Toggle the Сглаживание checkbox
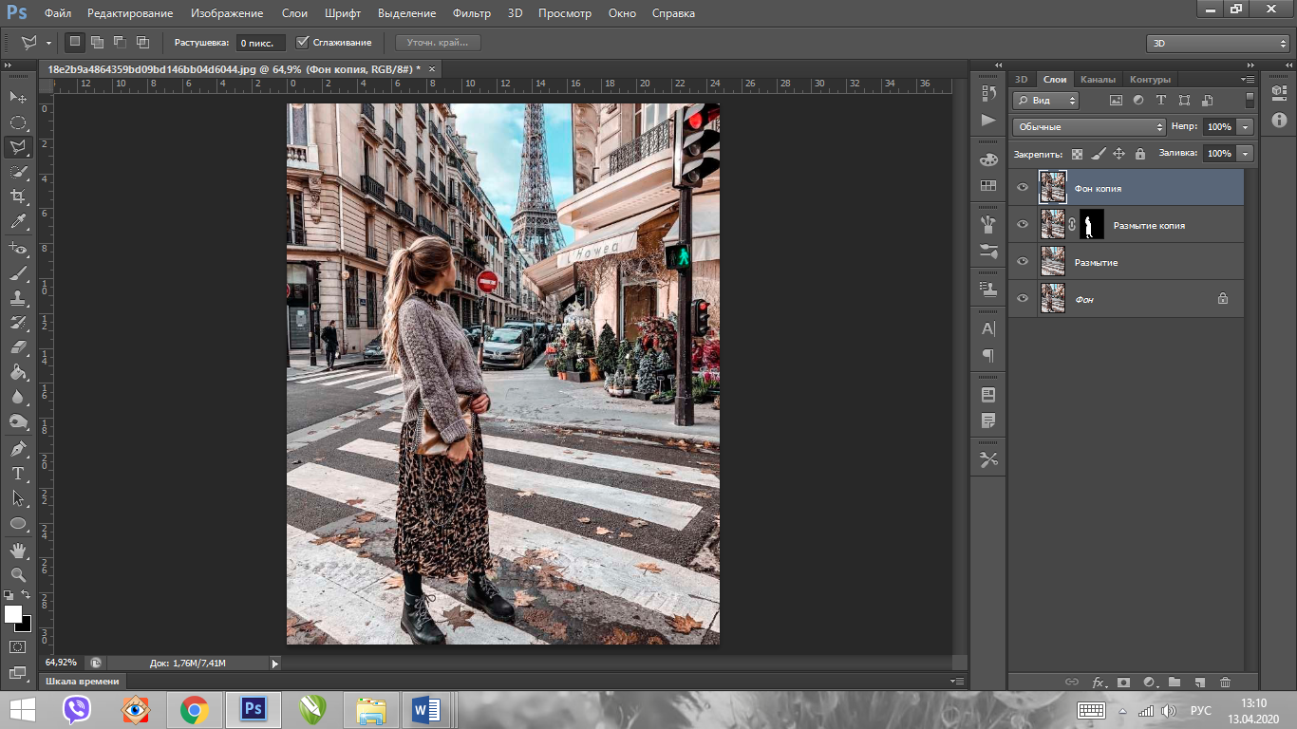The image size is (1297, 729). point(303,43)
